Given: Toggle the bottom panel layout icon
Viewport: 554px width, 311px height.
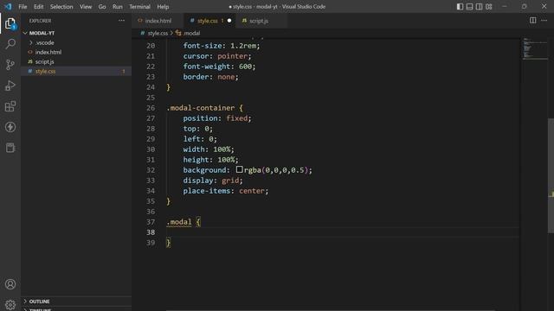Looking at the screenshot, I should click(469, 6).
